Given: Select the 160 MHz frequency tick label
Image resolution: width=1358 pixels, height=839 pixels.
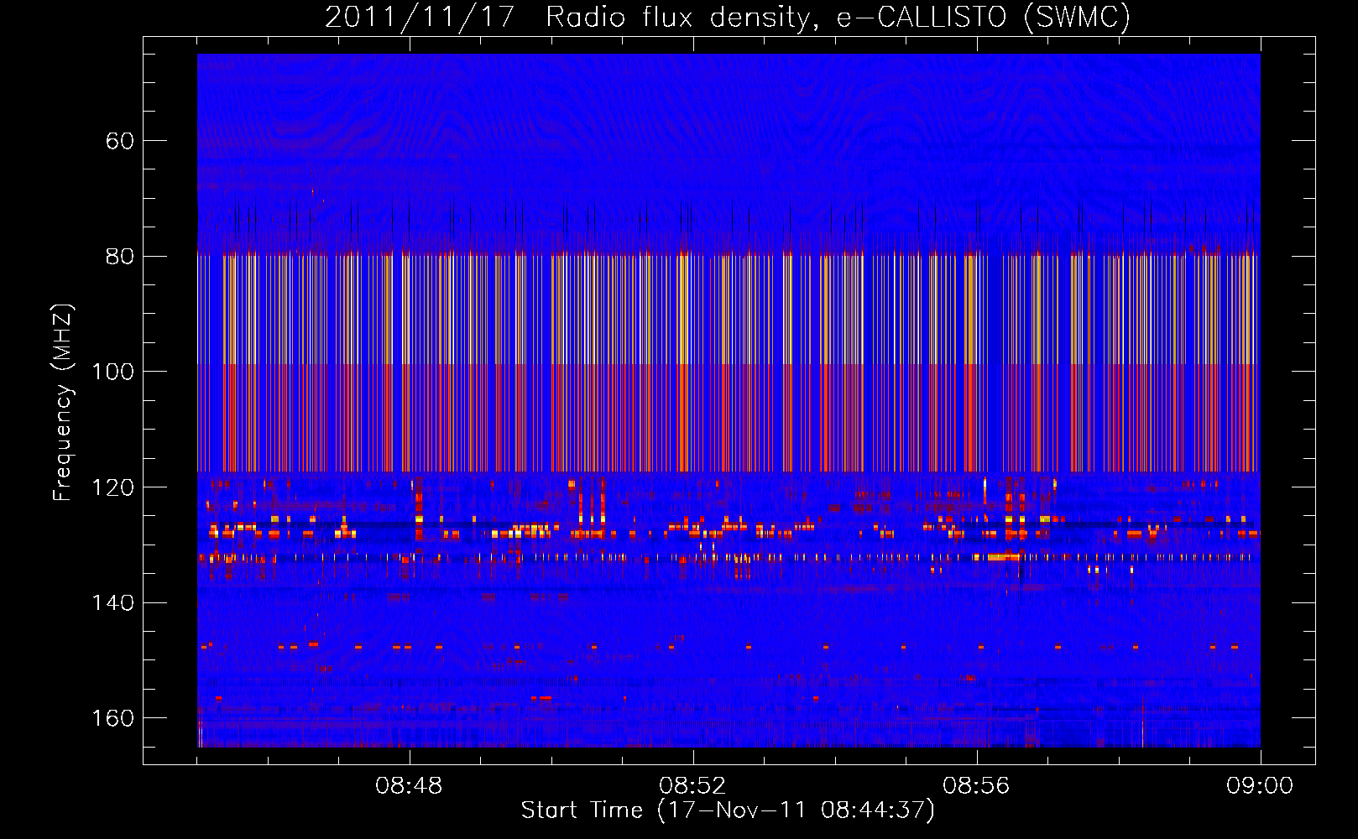Looking at the screenshot, I should 113,718.
